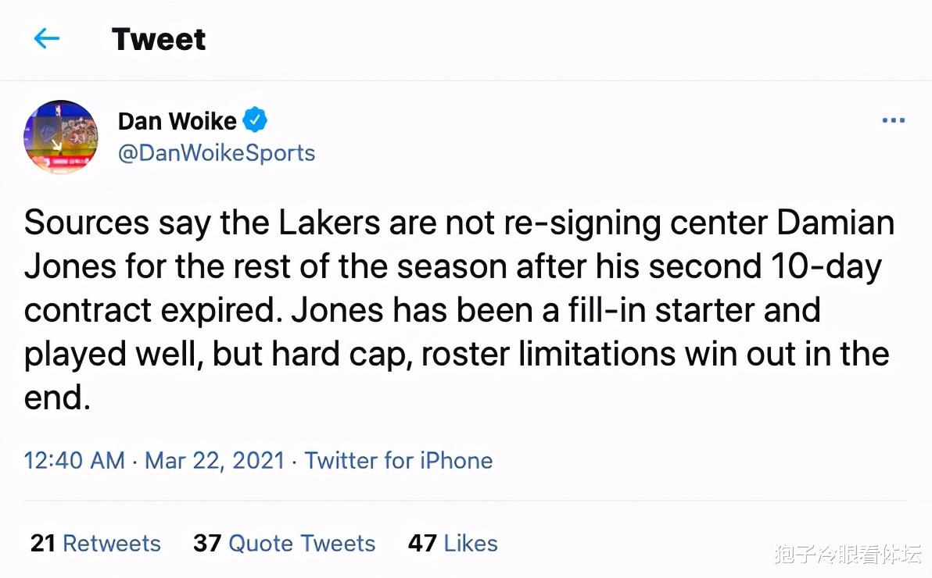Click the Dan Woike display name
The height and width of the screenshot is (578, 932).
[x=177, y=121]
